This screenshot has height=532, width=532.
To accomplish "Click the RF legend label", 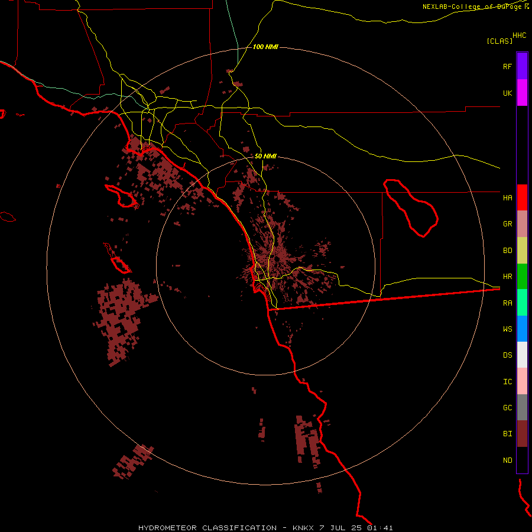I will pos(507,66).
